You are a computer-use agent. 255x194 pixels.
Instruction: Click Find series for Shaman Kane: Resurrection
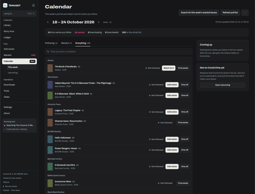[x=183, y=123]
